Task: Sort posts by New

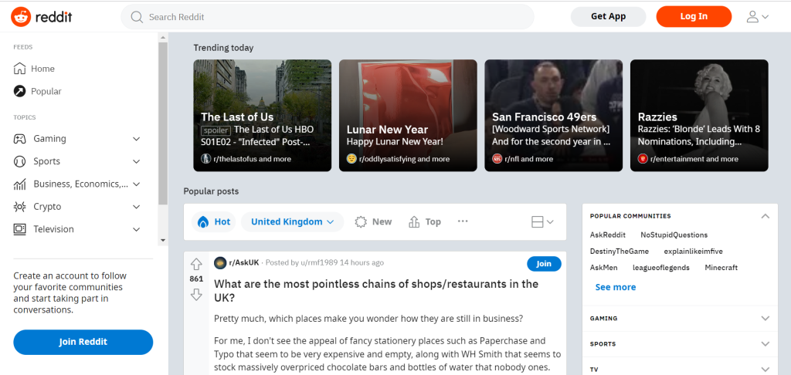Action: [373, 221]
